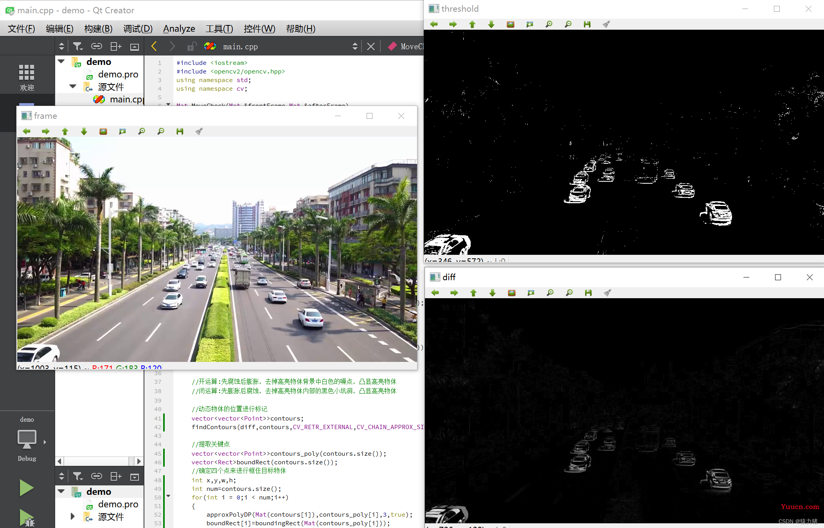Zoom out using the diff window toolbar
This screenshot has width=824, height=528.
pyautogui.click(x=569, y=293)
